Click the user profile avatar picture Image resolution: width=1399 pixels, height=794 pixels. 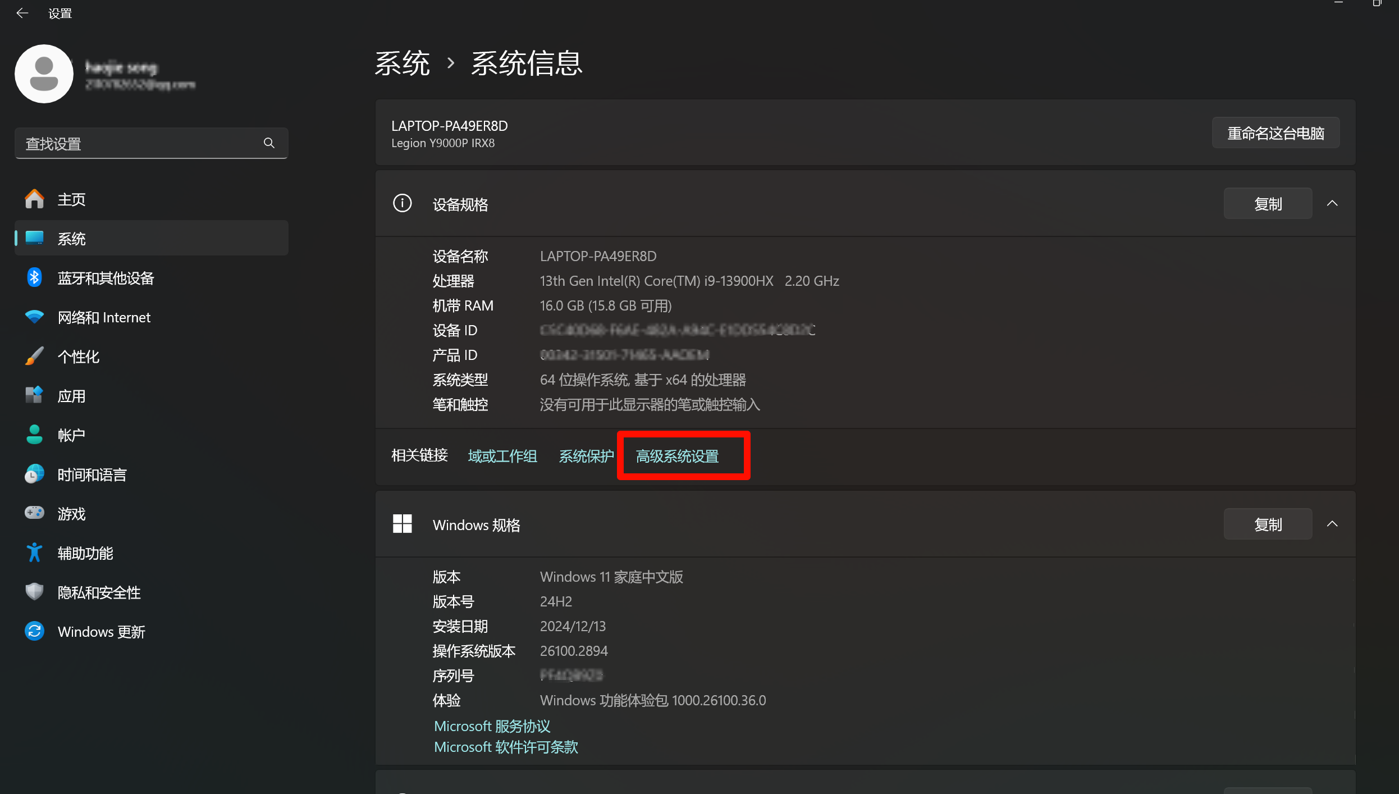tap(44, 74)
